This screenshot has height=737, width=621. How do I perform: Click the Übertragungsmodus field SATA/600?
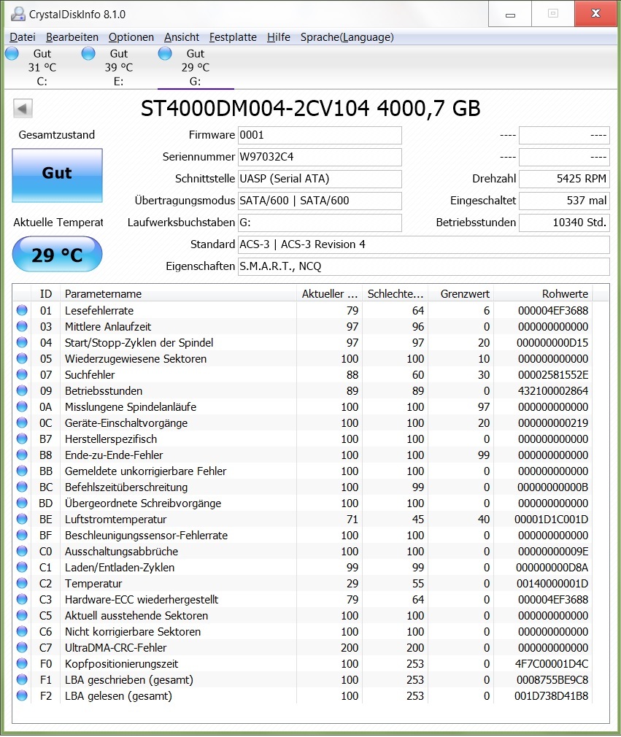(x=320, y=201)
